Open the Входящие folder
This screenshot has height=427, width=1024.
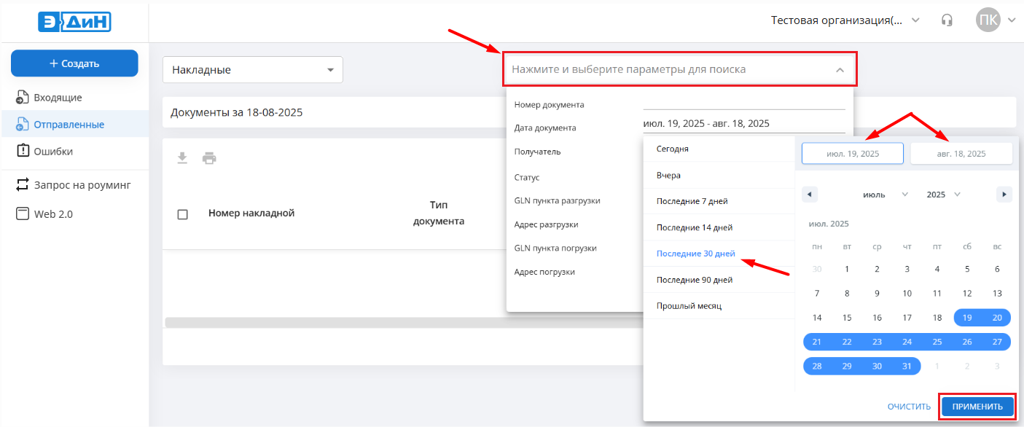point(58,98)
